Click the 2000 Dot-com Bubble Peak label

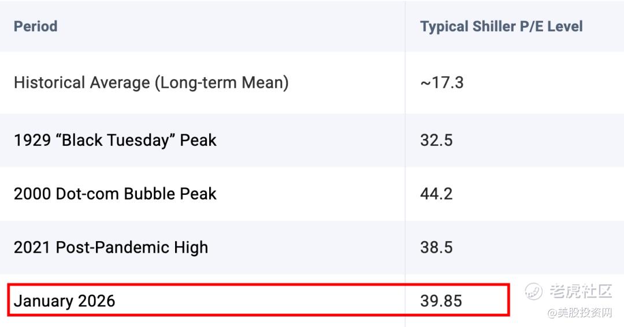115,194
